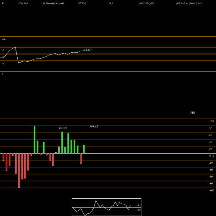
Task: Click the -40 label on MR axis
Action: pyautogui.click(x=211, y=170)
